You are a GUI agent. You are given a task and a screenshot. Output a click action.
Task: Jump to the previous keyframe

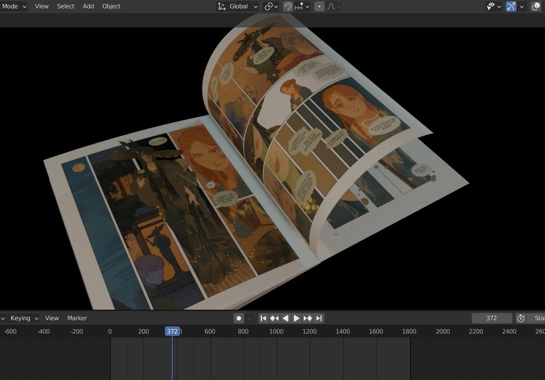click(x=274, y=318)
